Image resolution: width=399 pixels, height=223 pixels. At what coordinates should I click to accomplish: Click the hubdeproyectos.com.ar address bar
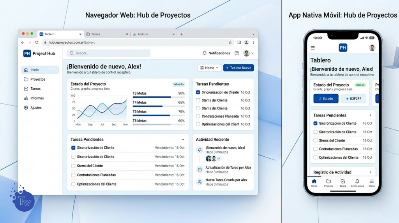(138, 42)
